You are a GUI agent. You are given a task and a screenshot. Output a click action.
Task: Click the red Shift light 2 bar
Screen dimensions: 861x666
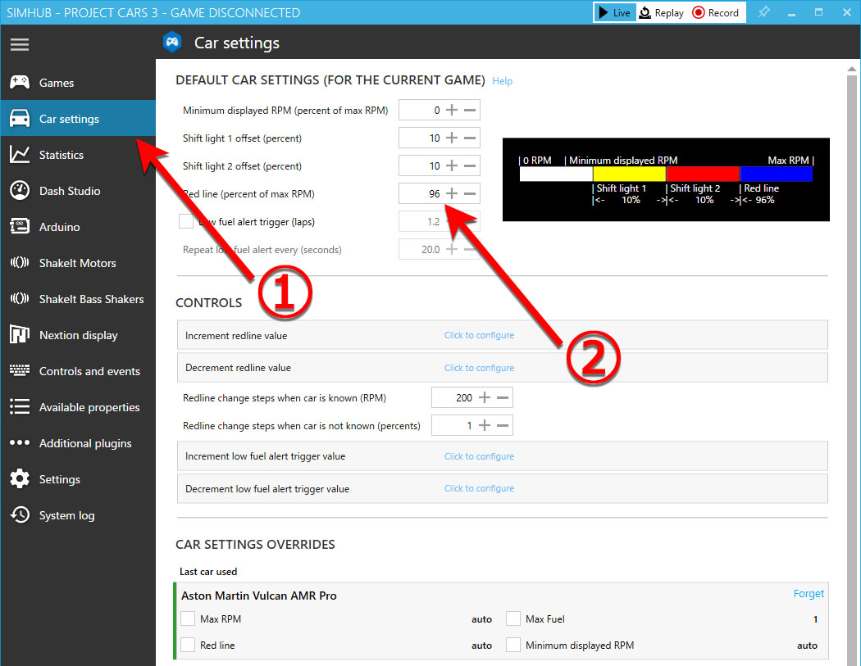[x=703, y=174]
